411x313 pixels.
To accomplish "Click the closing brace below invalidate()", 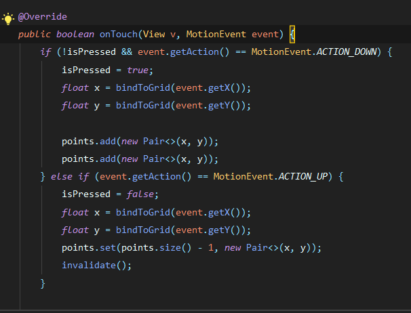I will [x=43, y=284].
